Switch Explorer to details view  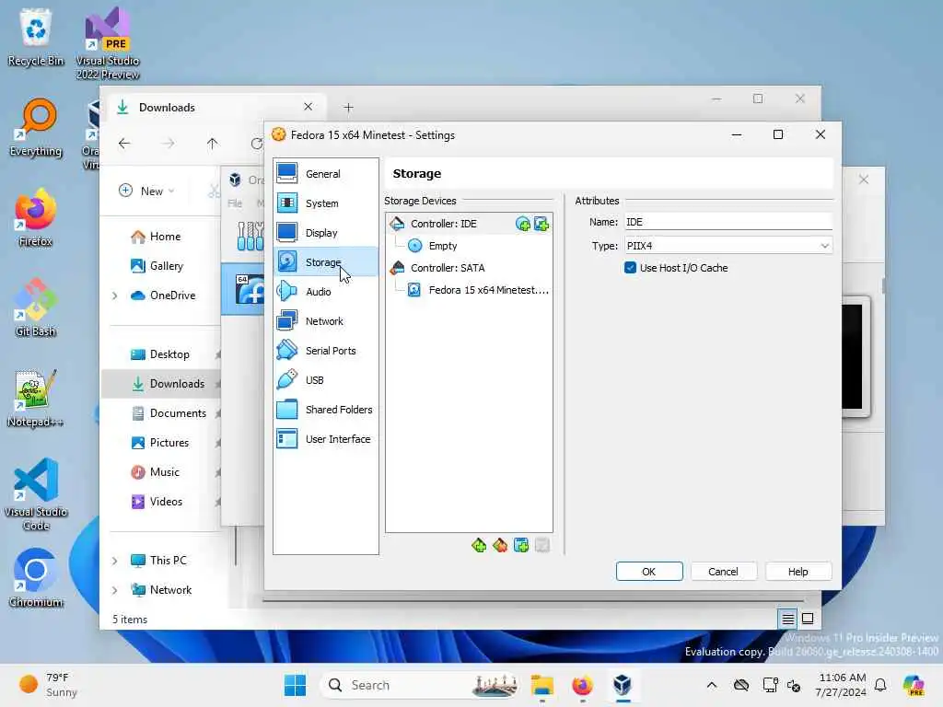(x=788, y=619)
